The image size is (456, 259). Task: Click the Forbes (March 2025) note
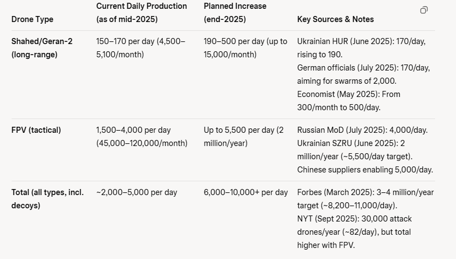point(365,199)
